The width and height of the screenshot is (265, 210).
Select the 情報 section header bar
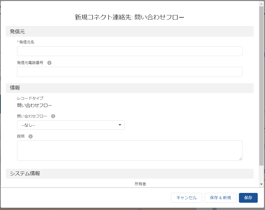coord(130,88)
